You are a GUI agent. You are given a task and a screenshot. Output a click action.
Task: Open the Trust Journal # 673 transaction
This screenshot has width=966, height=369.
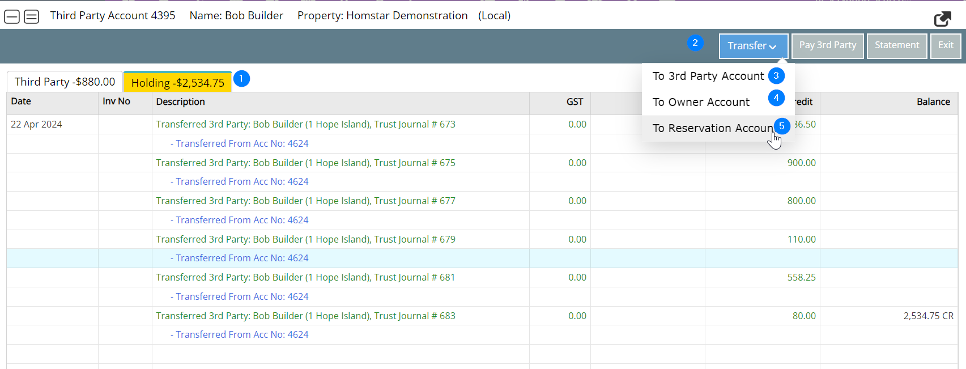pyautogui.click(x=305, y=124)
